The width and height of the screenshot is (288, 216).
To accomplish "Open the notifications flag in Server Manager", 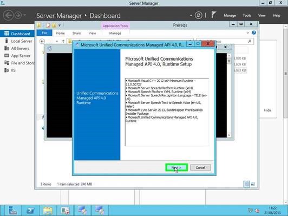I will pyautogui.click(x=213, y=15).
